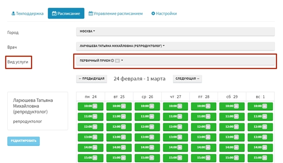The width and height of the screenshot is (283, 163).
Task: Click the calendar icon beside Управление расписанием
Action: (90, 14)
